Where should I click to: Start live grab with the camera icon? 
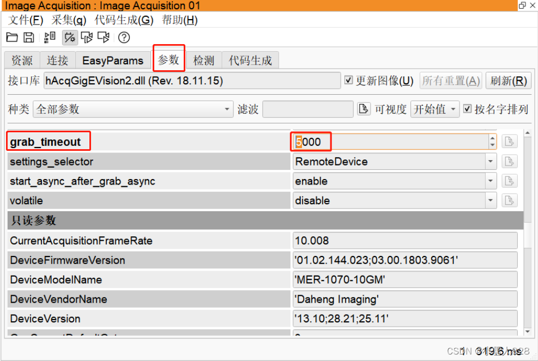point(103,37)
